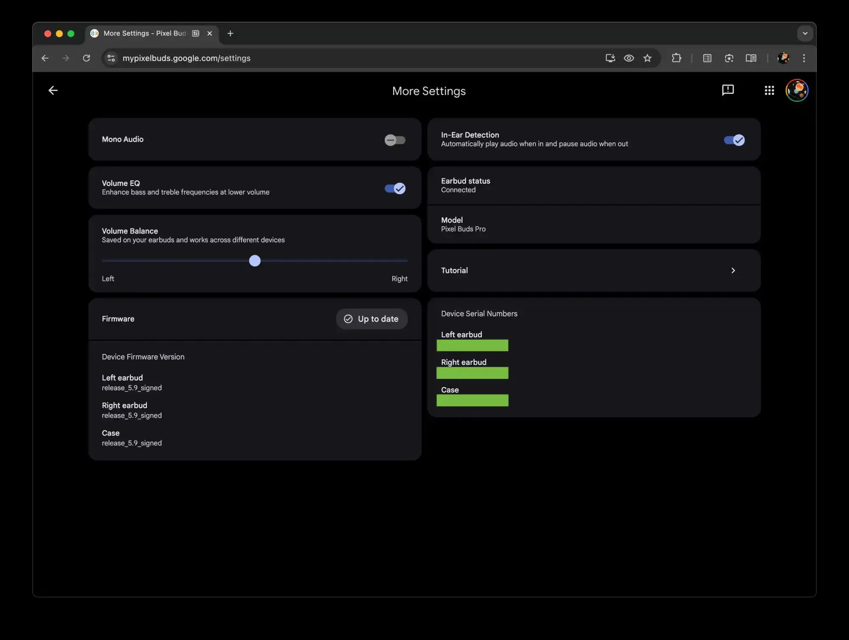849x640 pixels.
Task: Click the browser eye/immersive reader icon
Action: tap(628, 58)
